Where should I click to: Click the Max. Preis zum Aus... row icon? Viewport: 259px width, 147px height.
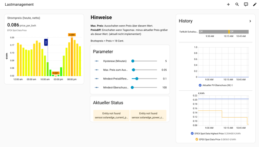tap(97, 70)
